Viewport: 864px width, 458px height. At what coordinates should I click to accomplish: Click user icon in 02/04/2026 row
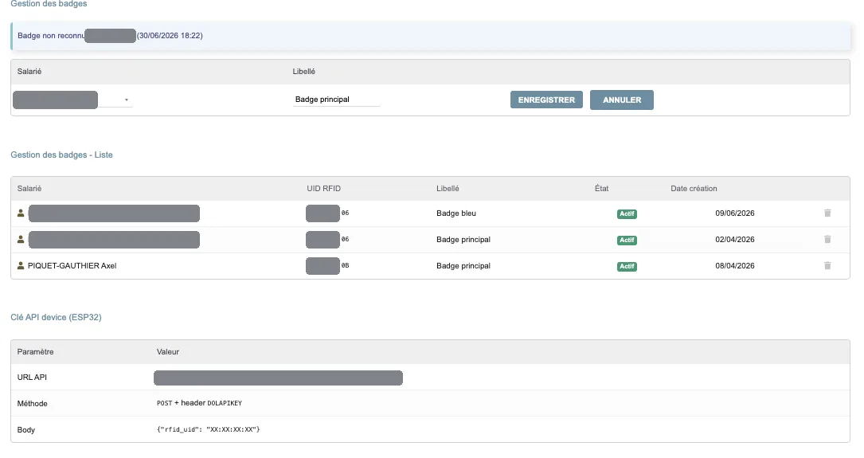pos(21,239)
